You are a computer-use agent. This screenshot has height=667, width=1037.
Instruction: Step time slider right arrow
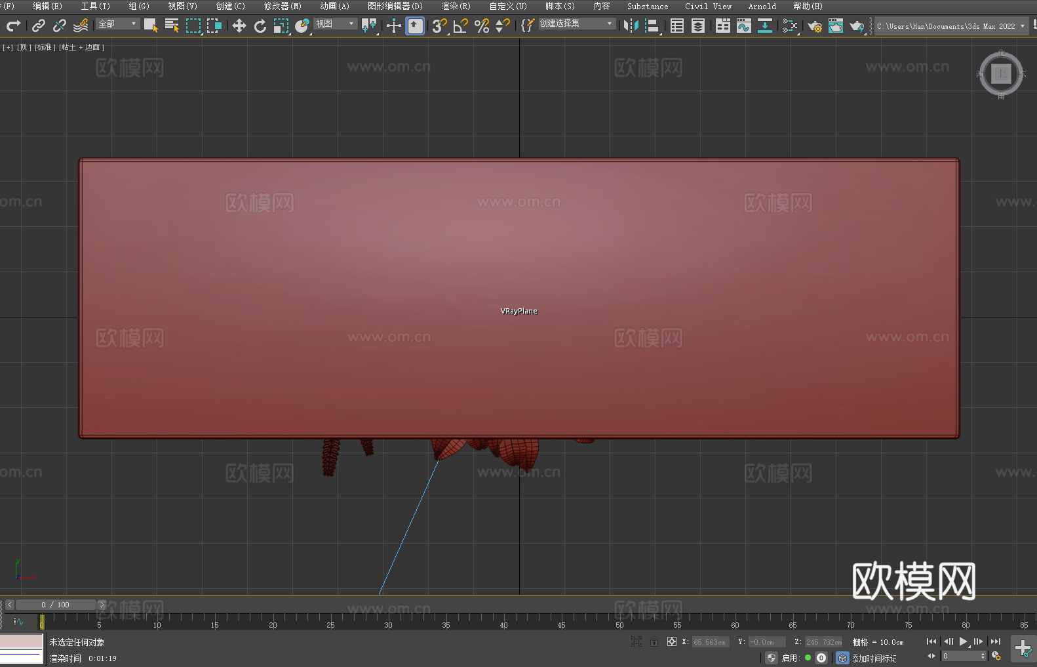(102, 605)
